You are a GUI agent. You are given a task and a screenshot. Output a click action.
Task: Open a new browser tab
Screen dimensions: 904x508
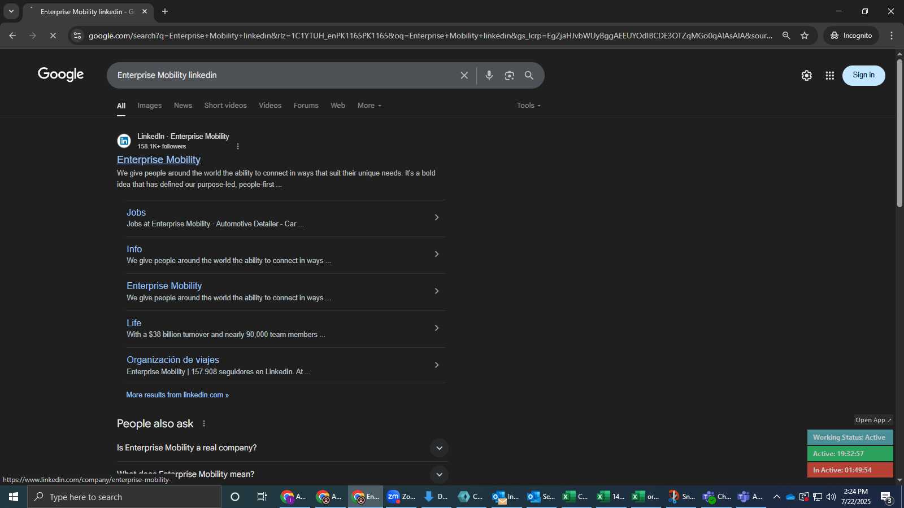click(x=165, y=11)
